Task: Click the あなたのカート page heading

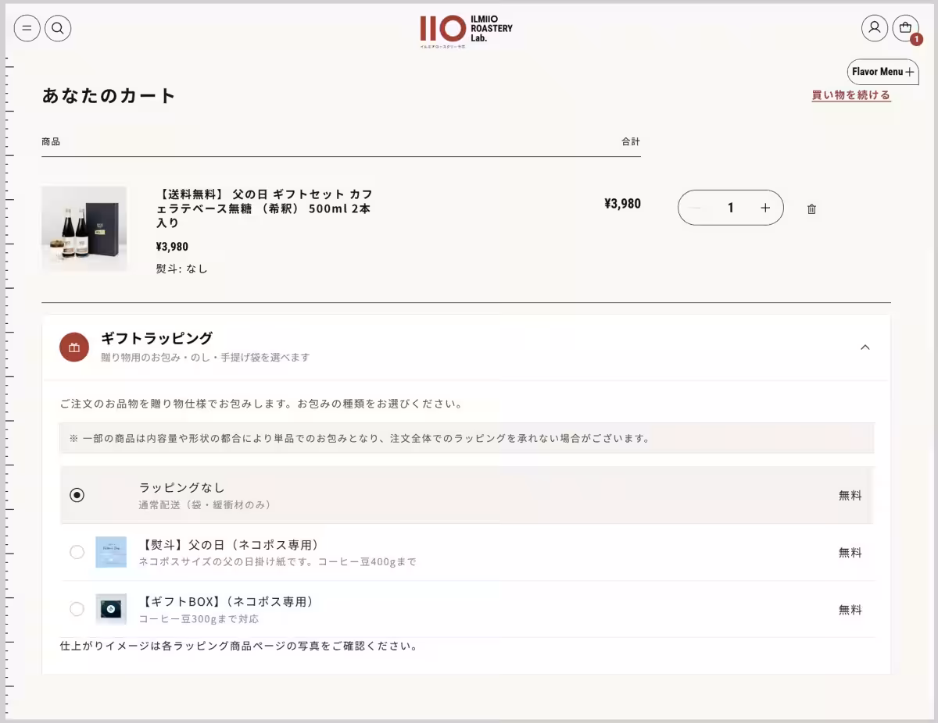Action: [109, 96]
